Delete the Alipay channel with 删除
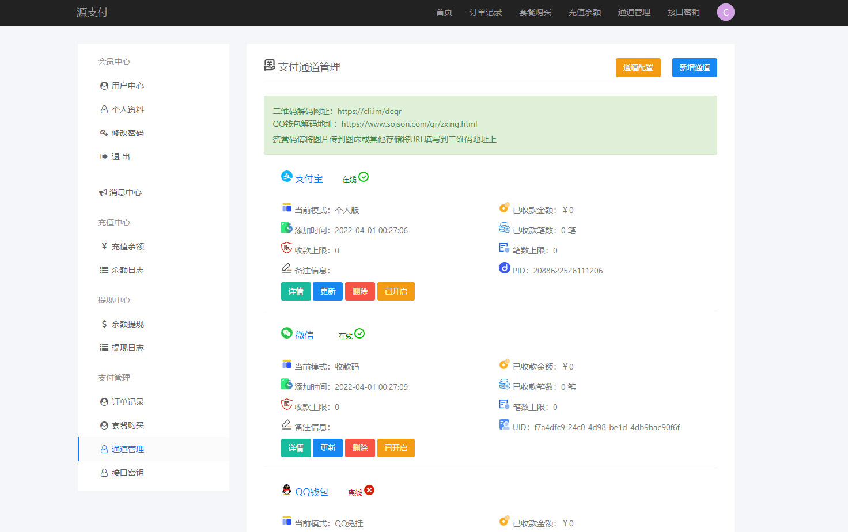The width and height of the screenshot is (848, 532). [360, 291]
